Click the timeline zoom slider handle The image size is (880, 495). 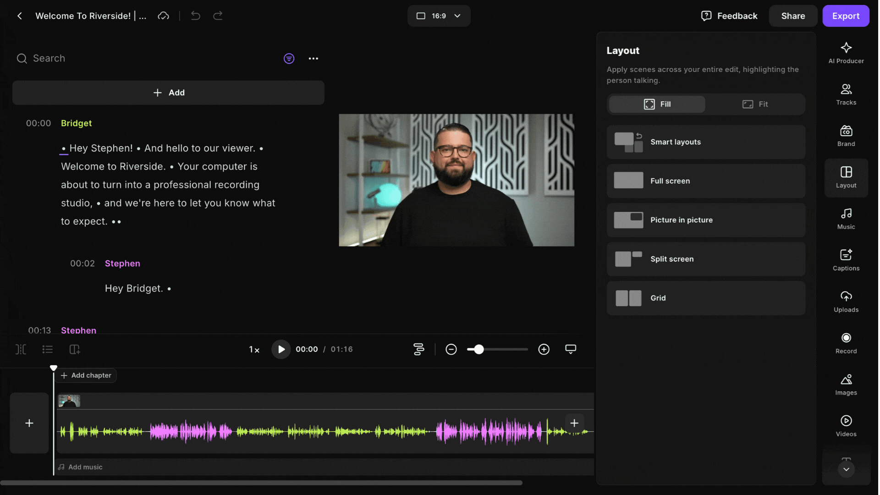[x=479, y=349]
